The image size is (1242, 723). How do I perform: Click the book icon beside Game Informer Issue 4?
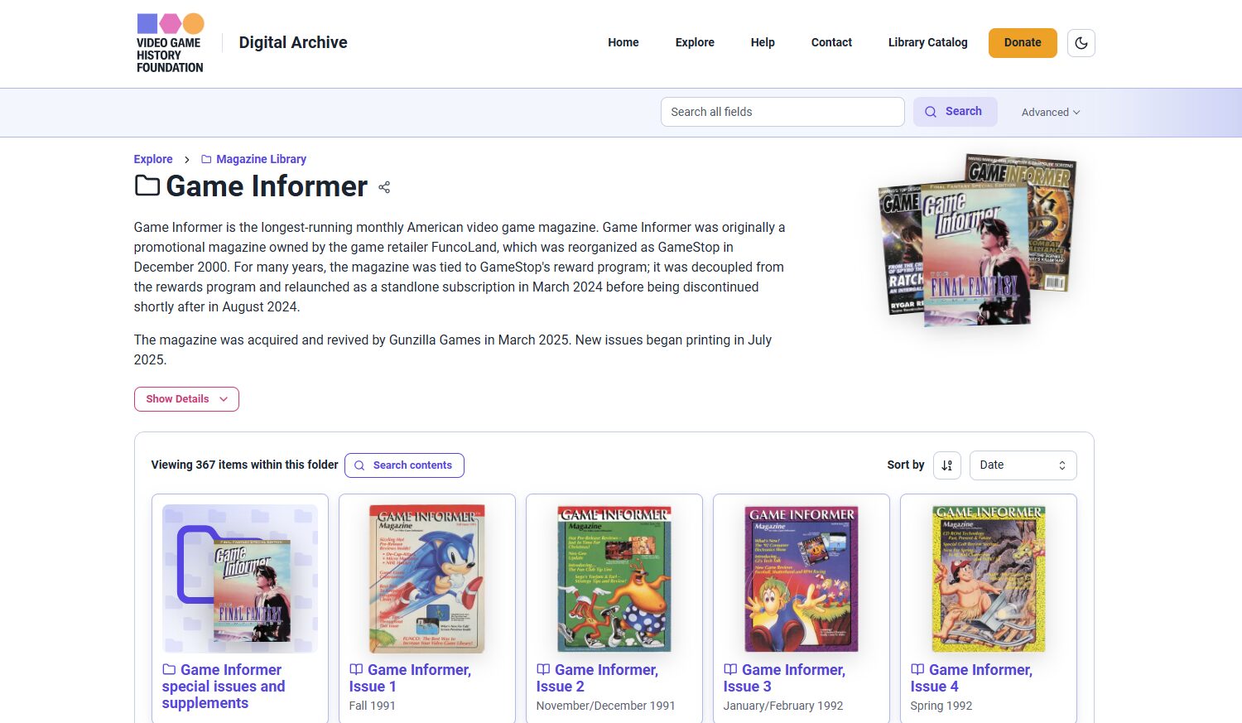(x=917, y=669)
